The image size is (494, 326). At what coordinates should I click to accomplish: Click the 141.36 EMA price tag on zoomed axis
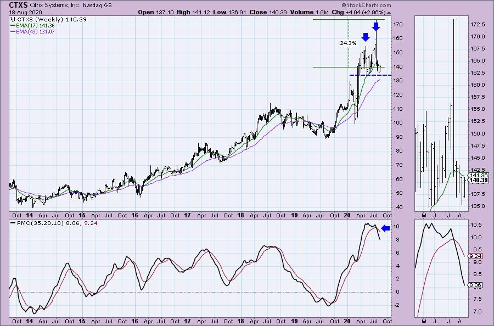pos(479,176)
